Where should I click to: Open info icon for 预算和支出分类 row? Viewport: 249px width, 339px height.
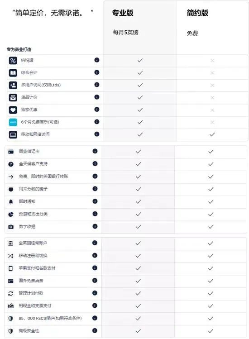pyautogui.click(x=95, y=214)
